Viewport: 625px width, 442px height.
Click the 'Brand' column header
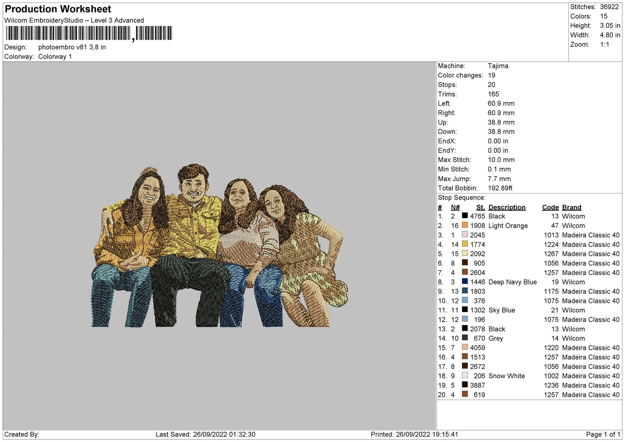click(x=572, y=207)
